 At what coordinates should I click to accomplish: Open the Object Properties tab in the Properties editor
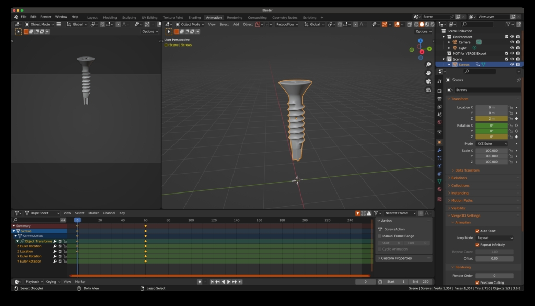click(439, 143)
